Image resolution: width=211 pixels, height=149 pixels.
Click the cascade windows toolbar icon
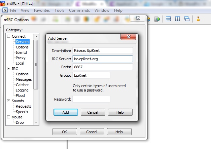187,19
